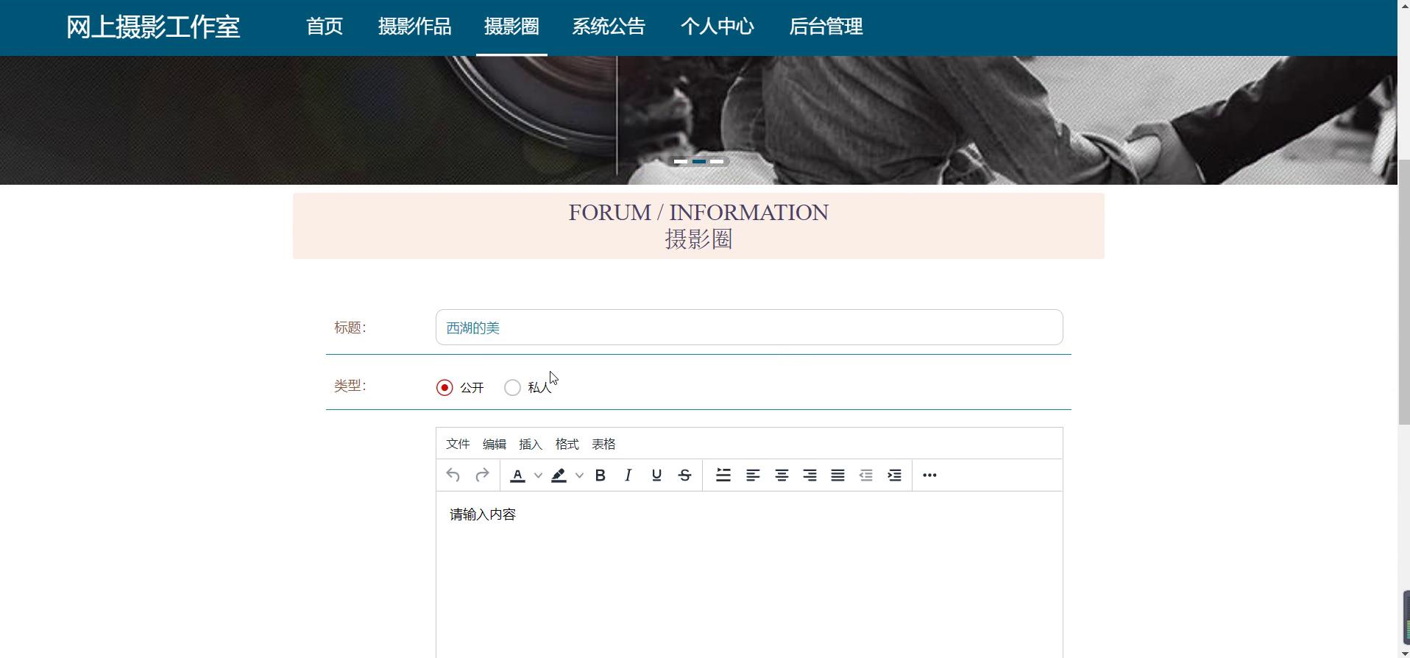Viewport: 1410px width, 658px height.
Task: Increase indent of paragraph
Action: 894,475
